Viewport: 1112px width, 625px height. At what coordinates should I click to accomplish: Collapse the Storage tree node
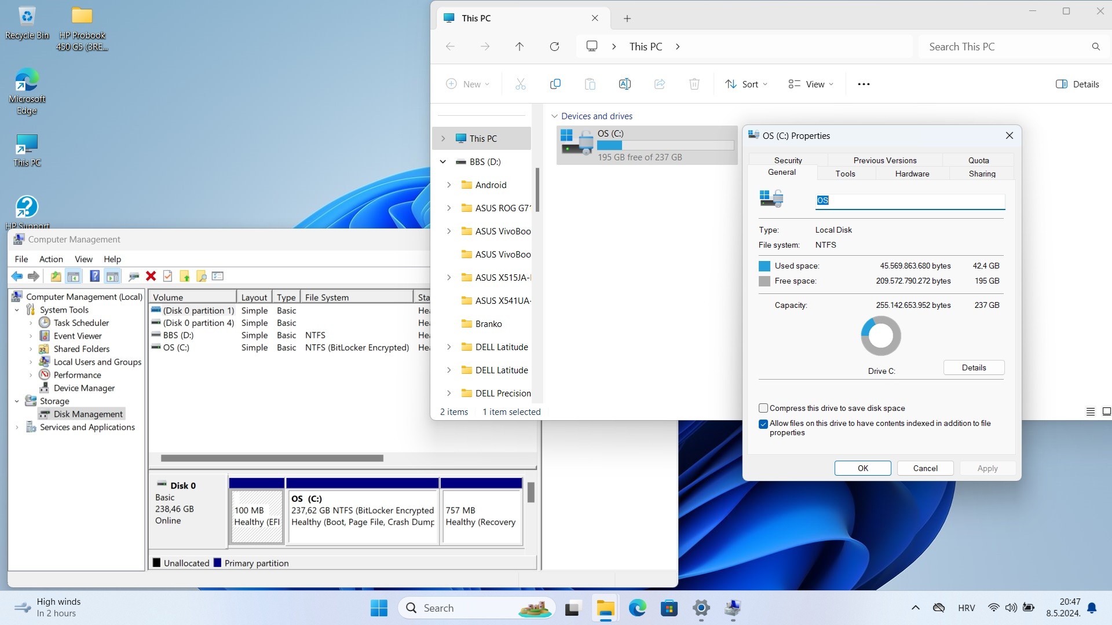pos(17,401)
